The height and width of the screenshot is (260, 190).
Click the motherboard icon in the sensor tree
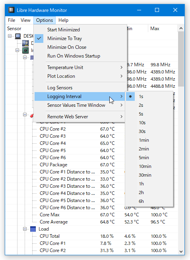25,43
